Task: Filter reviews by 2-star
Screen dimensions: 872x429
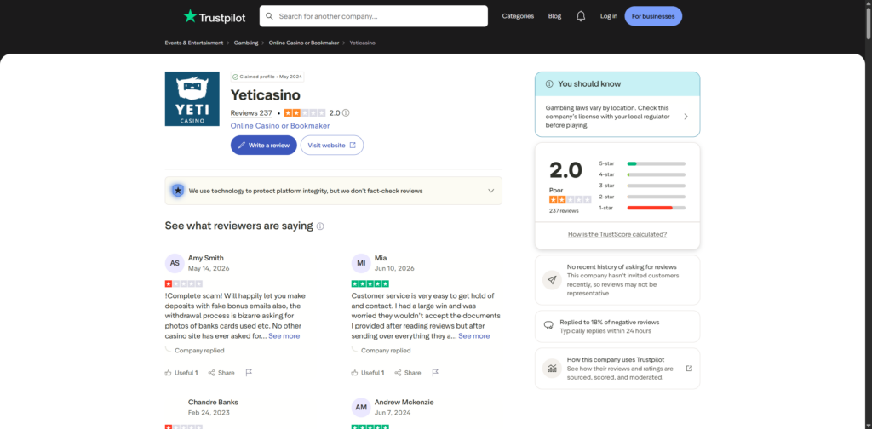Action: pos(642,197)
